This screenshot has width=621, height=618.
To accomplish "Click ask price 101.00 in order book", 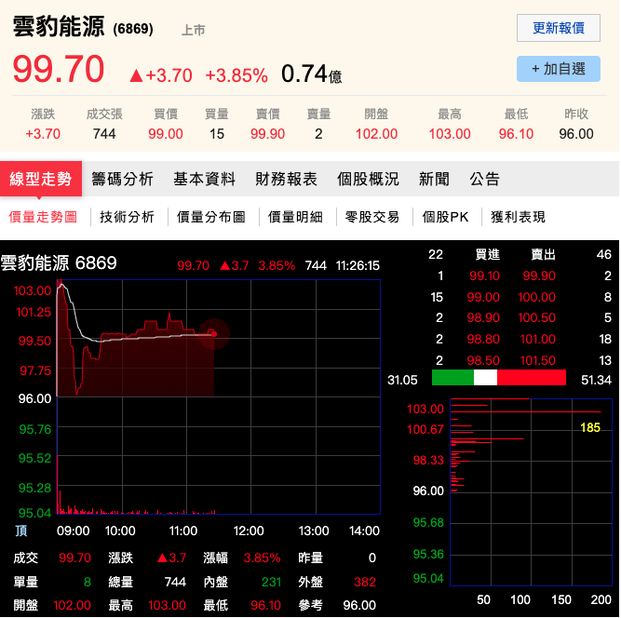I will pos(537,339).
